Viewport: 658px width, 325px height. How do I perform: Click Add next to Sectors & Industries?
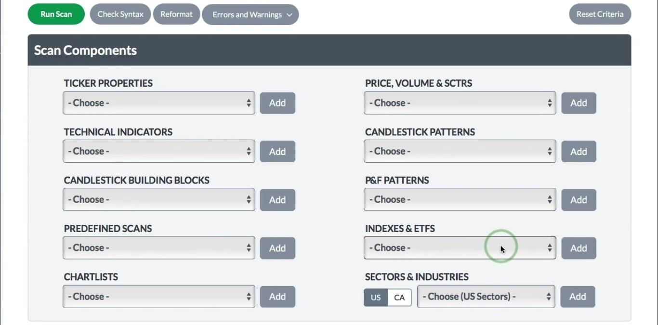[578, 297]
